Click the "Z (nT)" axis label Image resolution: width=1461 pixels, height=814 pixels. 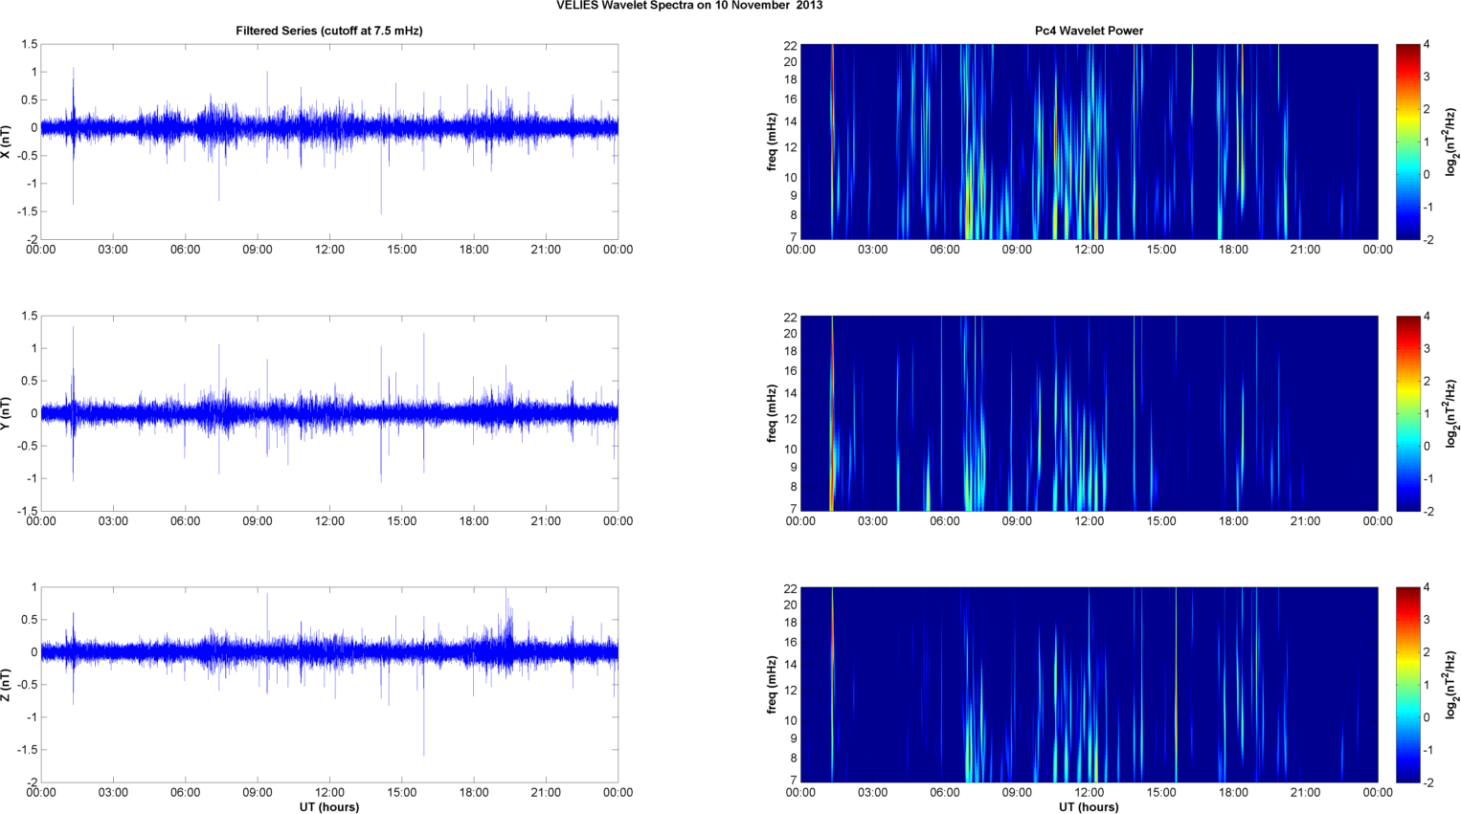point(7,685)
